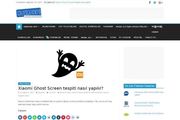
Task: Open the search magnifier icon in menu bar
Action: (155, 27)
